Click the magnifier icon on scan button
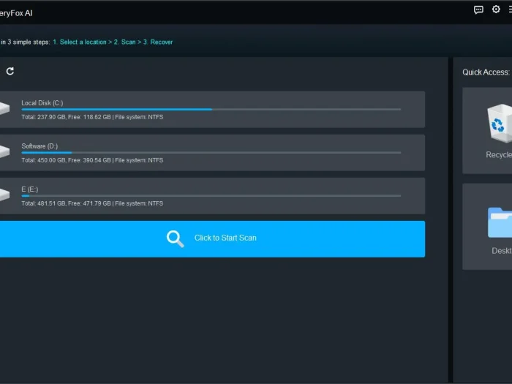 pos(175,238)
